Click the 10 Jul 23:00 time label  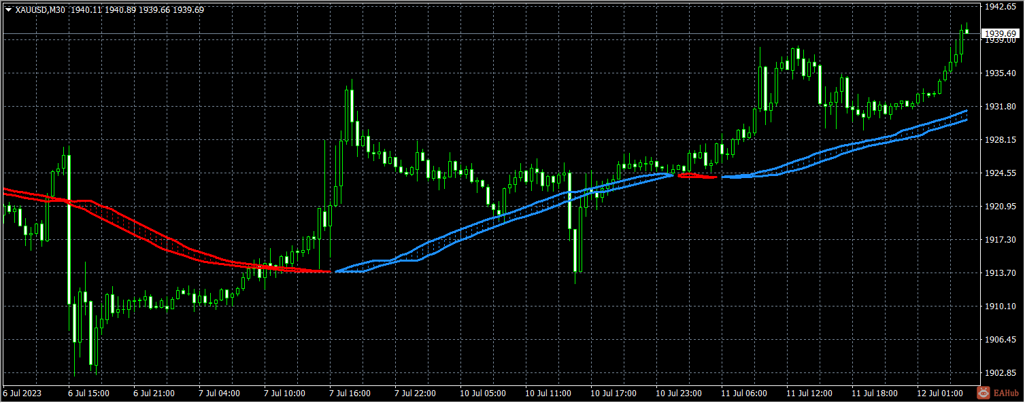[679, 393]
